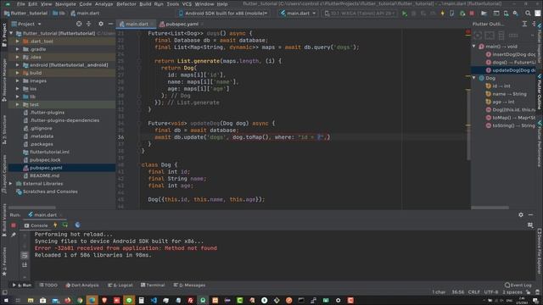Open the Dart Analysis tool window
The image size is (543, 305).
(x=82, y=286)
